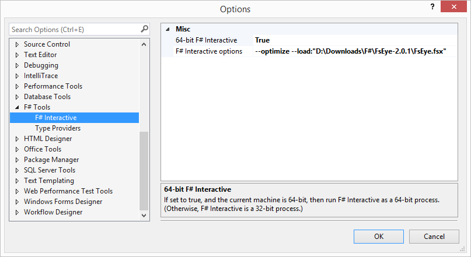Viewport: 471px width, 257px height.
Task: Expand the SQL Server Tools node
Action: [x=17, y=170]
